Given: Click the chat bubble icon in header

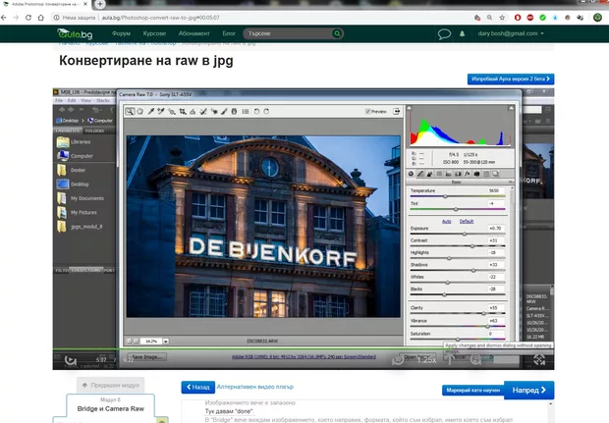Looking at the screenshot, I should point(444,33).
